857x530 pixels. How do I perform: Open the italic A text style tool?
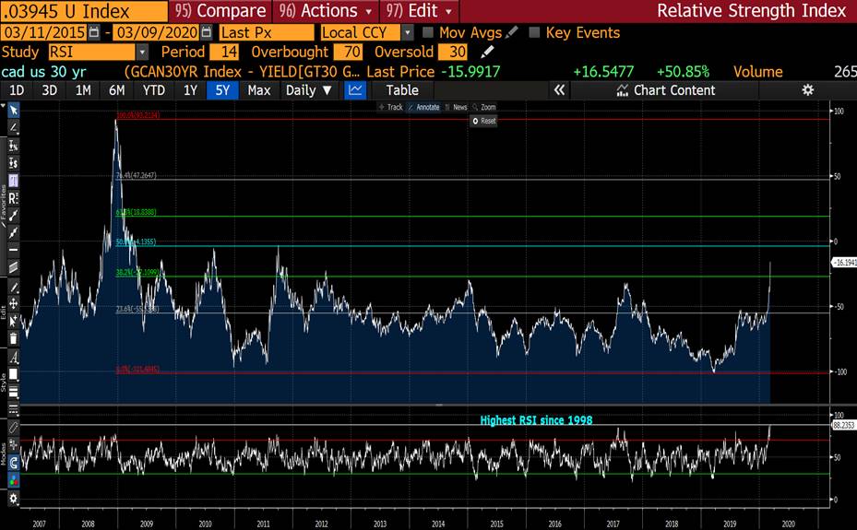(13, 358)
